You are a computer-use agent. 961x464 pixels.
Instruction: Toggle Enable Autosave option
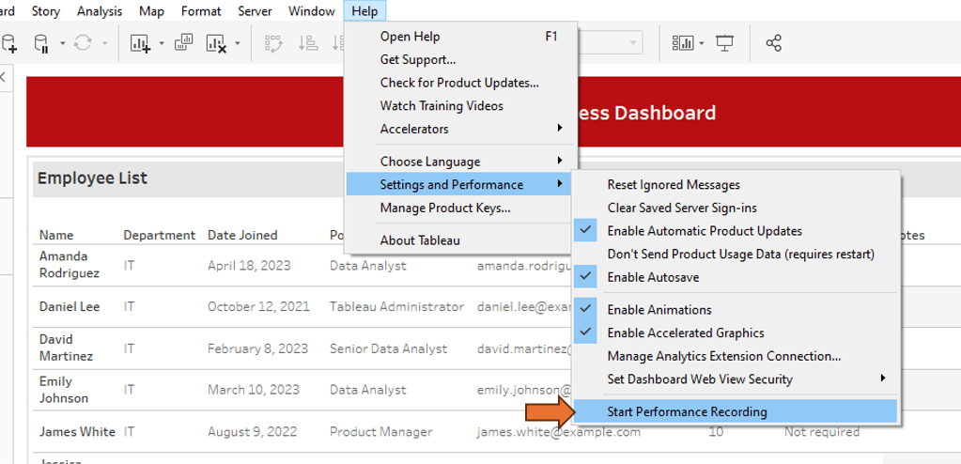point(735,277)
